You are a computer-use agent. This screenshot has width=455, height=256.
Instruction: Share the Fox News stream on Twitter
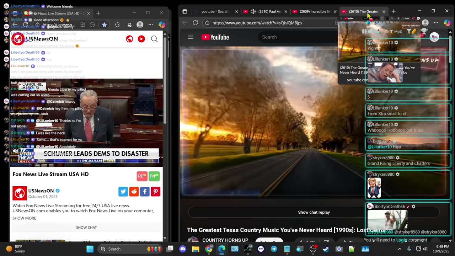pyautogui.click(x=123, y=192)
